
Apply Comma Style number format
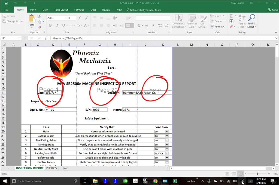click(x=153, y=25)
